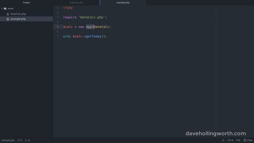Select the www project root folder name
The image size is (254, 143).
click(x=10, y=8)
